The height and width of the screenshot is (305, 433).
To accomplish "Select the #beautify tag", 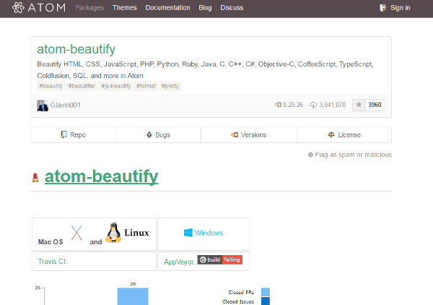I will 51,86.
